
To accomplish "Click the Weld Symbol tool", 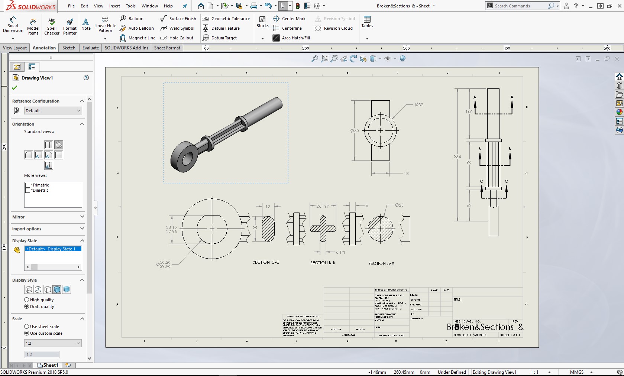I will pos(177,28).
